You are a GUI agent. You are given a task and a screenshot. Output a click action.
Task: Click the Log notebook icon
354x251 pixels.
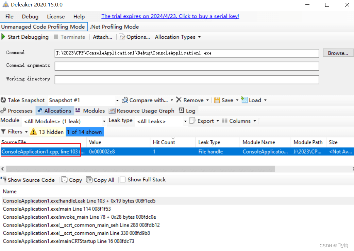181,110
